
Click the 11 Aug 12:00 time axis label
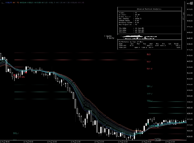99,142
